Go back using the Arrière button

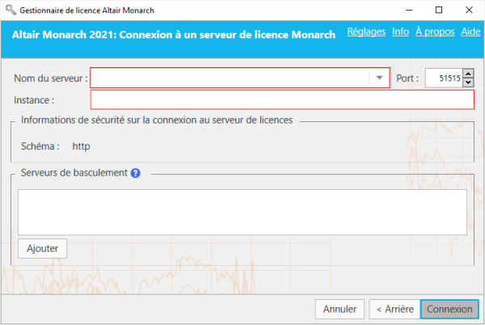(393, 309)
